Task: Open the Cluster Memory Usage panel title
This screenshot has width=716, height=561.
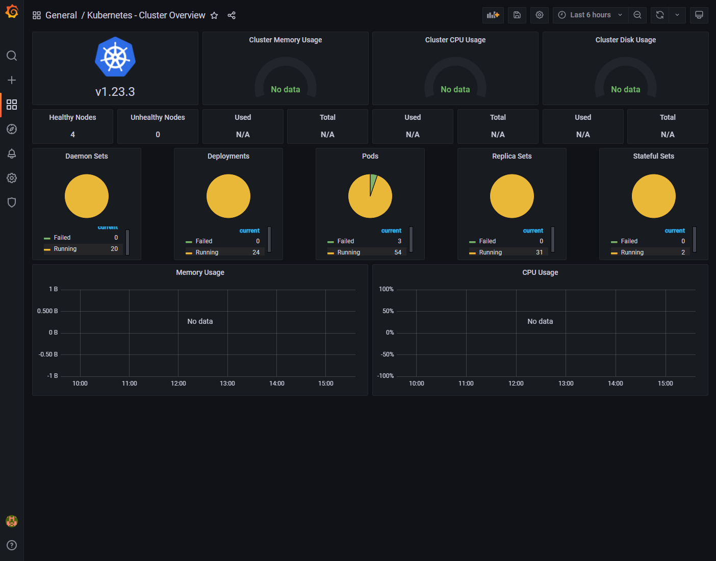Action: (286, 40)
